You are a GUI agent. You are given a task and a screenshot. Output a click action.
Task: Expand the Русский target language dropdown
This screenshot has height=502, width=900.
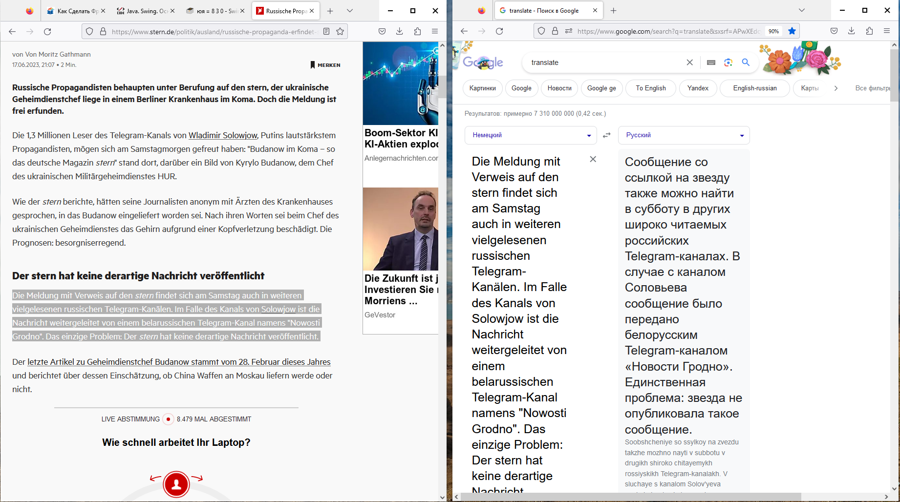684,135
